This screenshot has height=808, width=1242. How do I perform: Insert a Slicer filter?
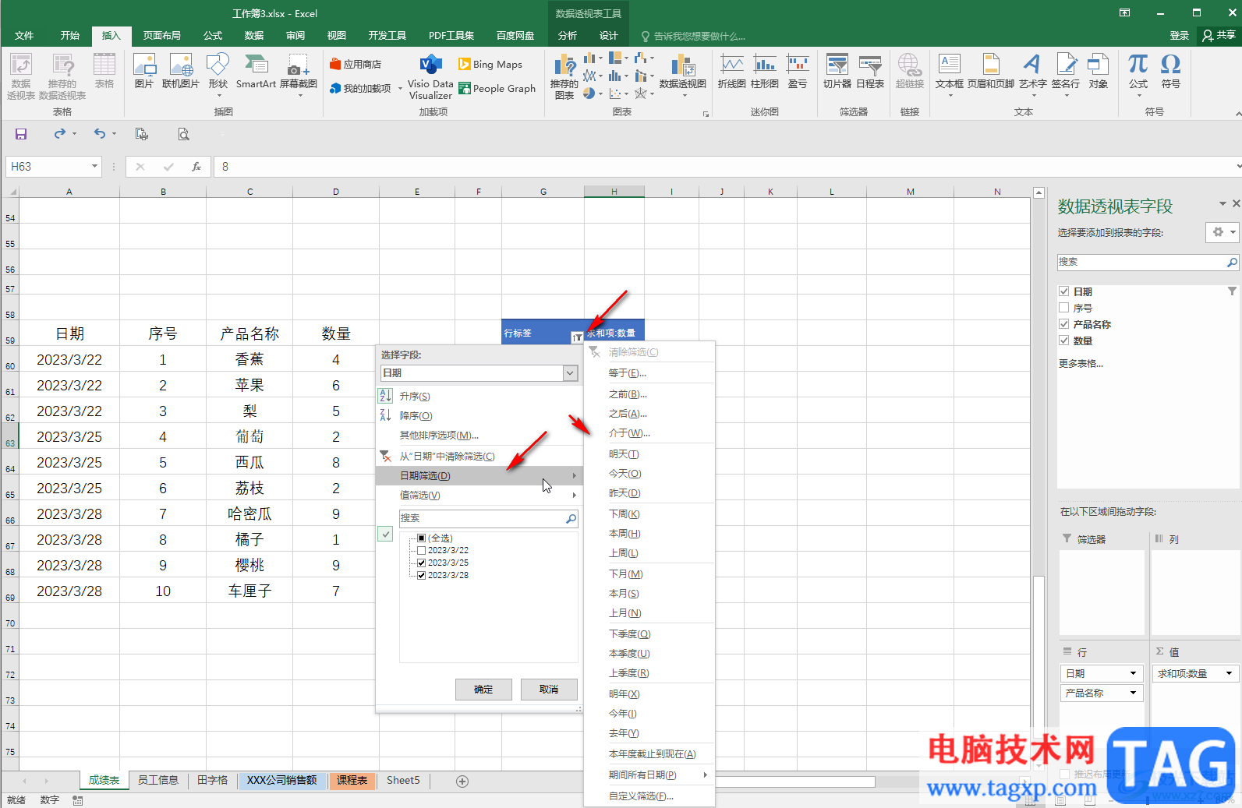[x=837, y=71]
